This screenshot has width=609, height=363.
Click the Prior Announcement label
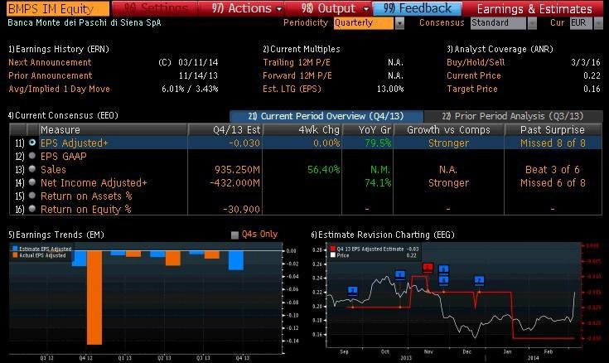tap(50, 75)
